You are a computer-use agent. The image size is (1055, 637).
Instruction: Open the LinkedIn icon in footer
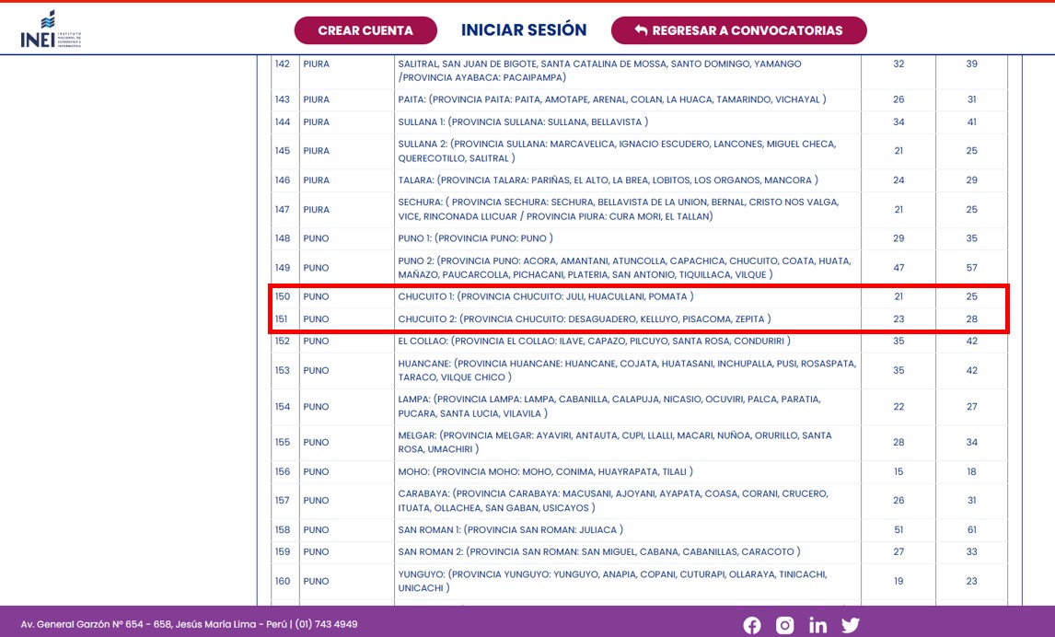(817, 625)
